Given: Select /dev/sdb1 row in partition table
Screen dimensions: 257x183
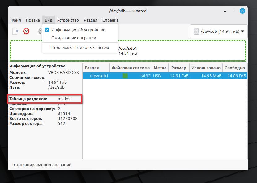Looking at the screenshot, I should (165, 76).
